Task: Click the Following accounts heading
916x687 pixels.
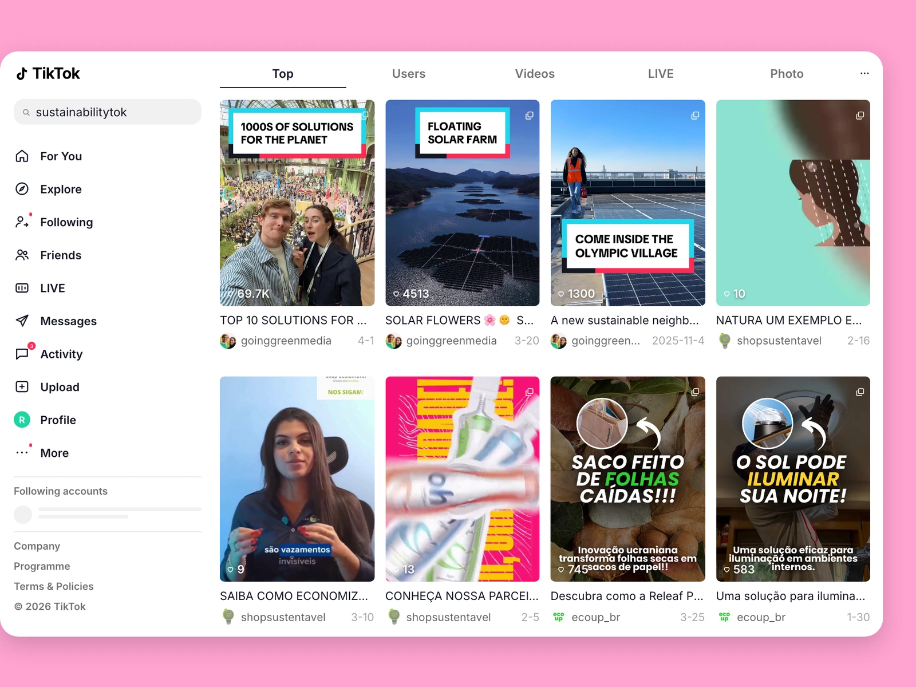Action: (61, 491)
